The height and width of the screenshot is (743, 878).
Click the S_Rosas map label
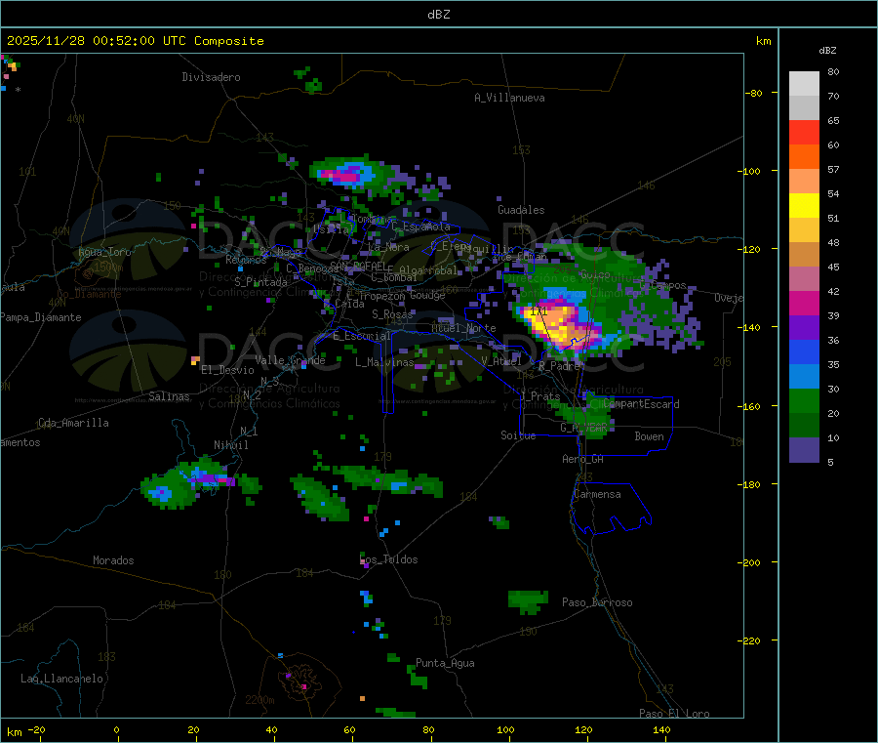(392, 314)
